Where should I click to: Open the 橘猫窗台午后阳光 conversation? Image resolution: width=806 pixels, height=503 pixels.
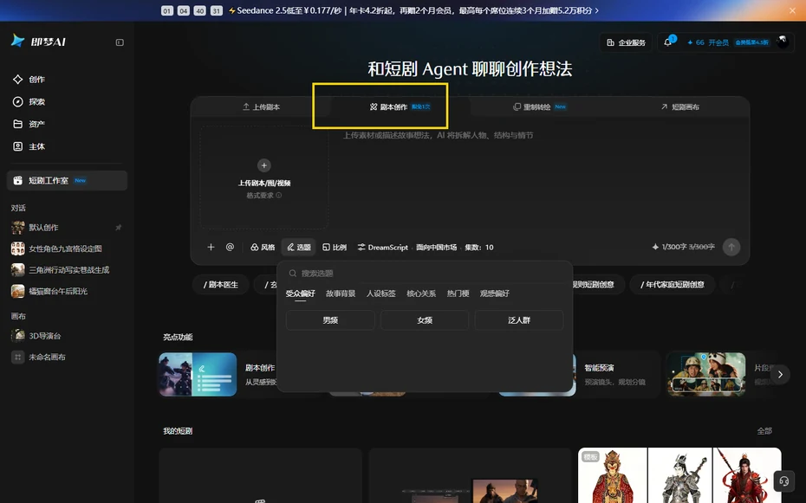(x=67, y=291)
